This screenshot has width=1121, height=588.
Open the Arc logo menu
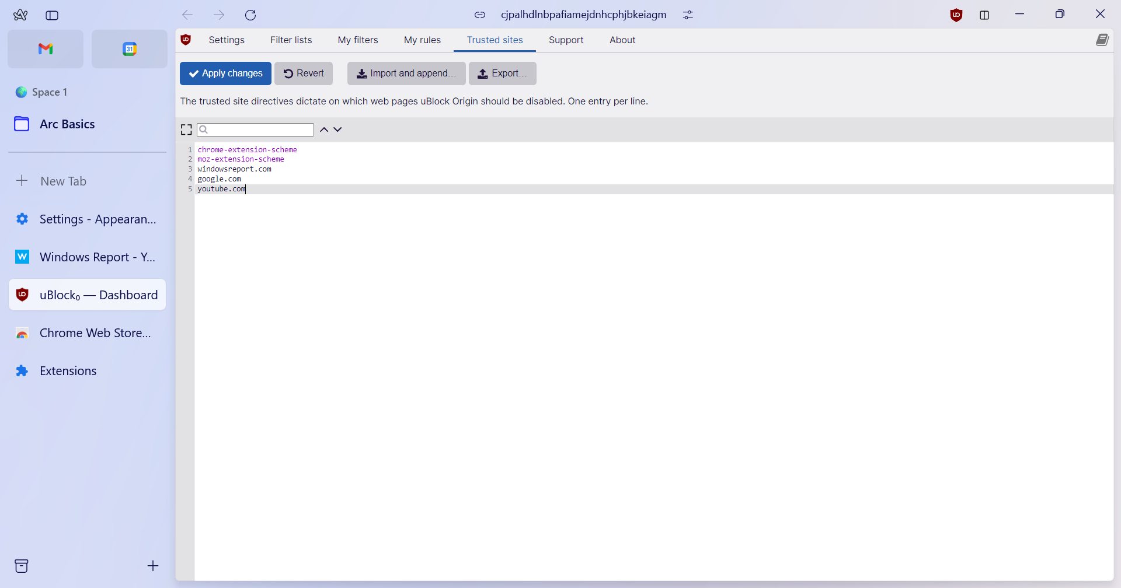(x=20, y=15)
